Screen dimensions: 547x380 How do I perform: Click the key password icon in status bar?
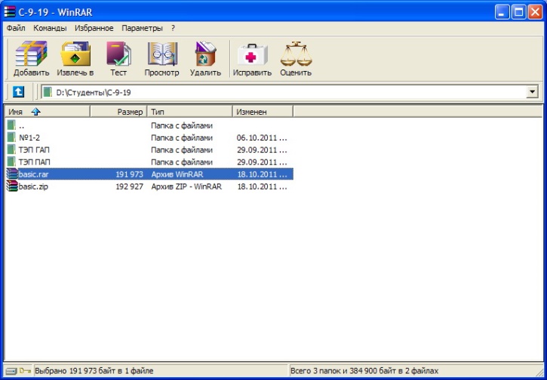coord(25,371)
